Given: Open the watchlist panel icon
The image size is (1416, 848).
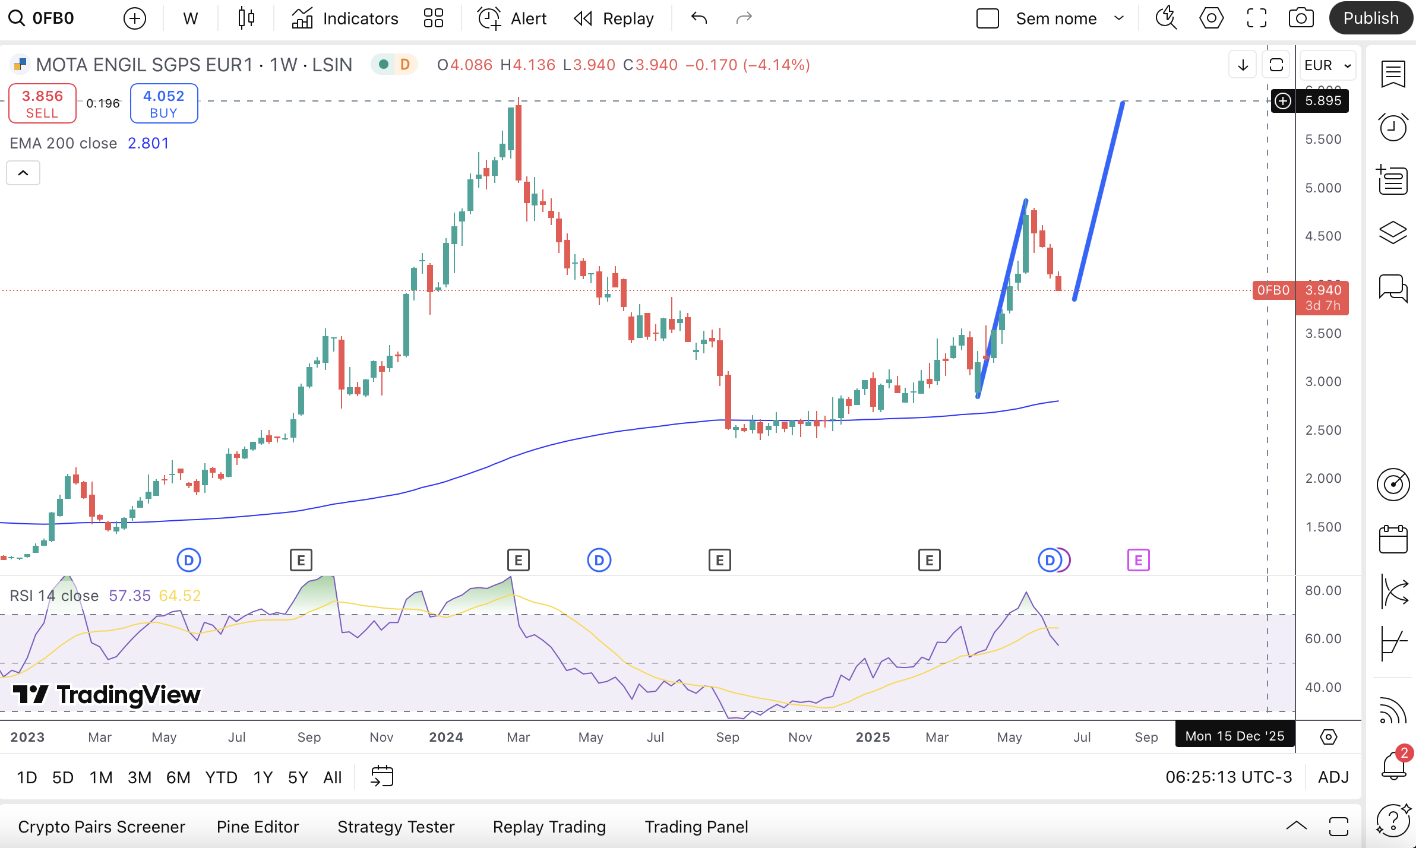Looking at the screenshot, I should click(1393, 74).
